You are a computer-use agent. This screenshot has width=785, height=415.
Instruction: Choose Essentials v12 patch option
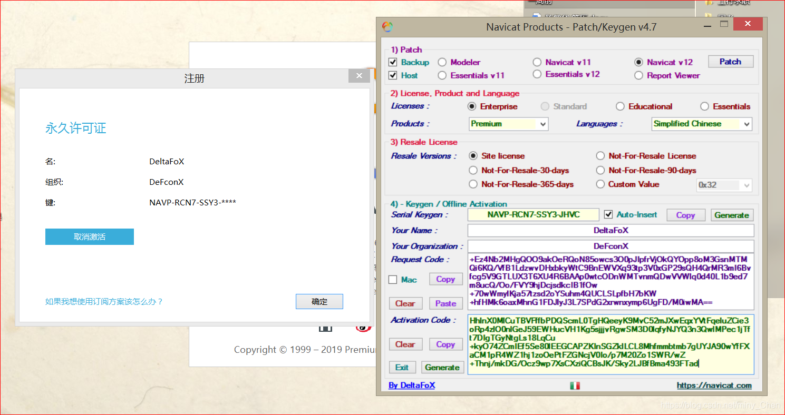click(x=537, y=74)
